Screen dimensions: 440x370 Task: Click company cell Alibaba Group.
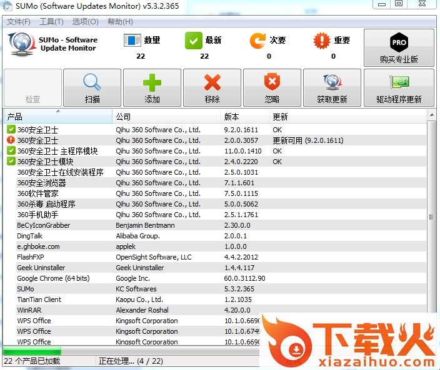coord(137,236)
